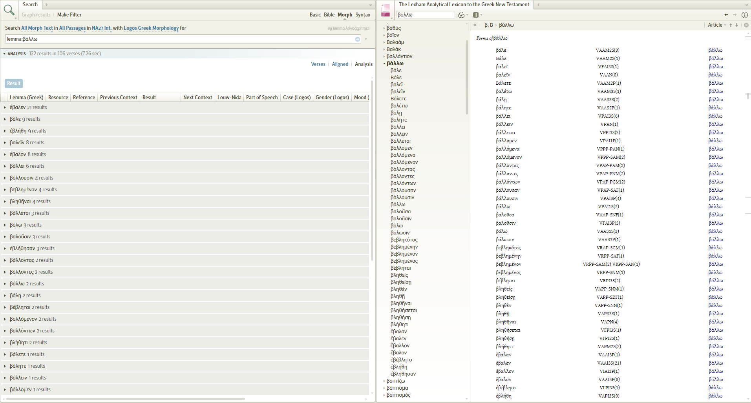Collapse the βάλλω entry in the contents tree
751x403 pixels.
[384, 64]
